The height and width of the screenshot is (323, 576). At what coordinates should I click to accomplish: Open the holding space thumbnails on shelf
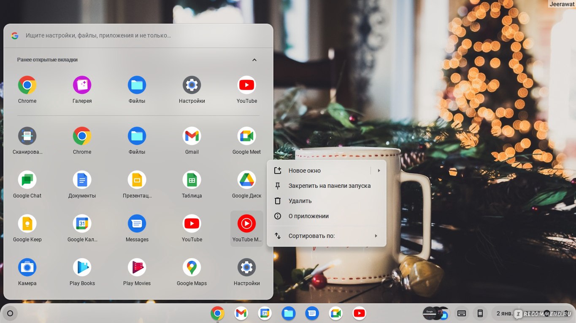(436, 313)
